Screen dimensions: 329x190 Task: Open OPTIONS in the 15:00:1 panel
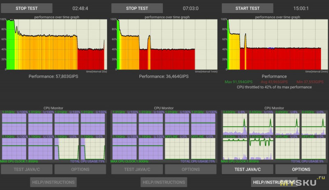(301, 169)
